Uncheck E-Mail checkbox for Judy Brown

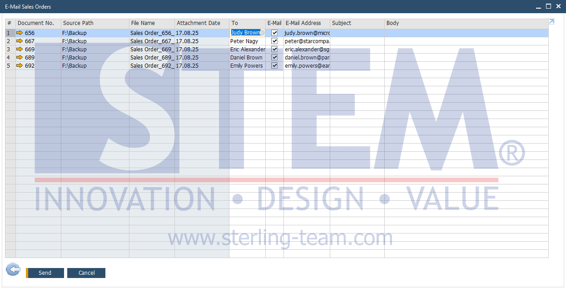(274, 33)
